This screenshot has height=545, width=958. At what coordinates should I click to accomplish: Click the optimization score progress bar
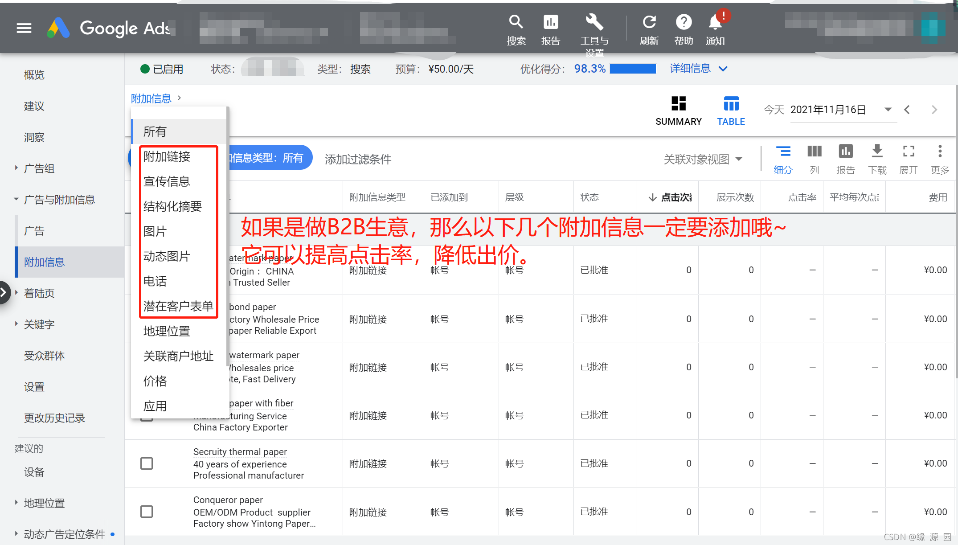[633, 69]
